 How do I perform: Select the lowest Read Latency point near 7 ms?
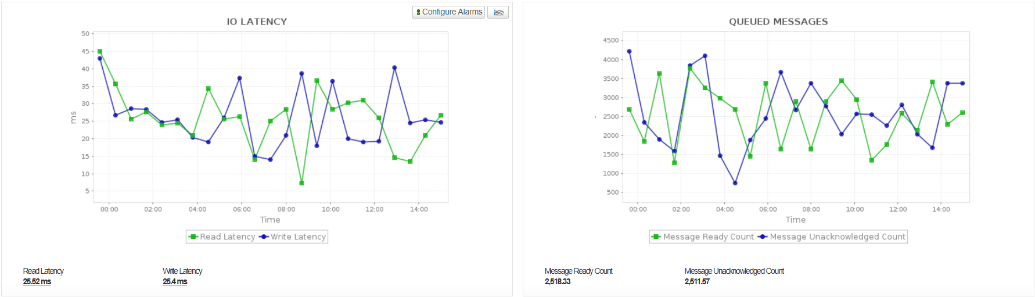pyautogui.click(x=301, y=183)
